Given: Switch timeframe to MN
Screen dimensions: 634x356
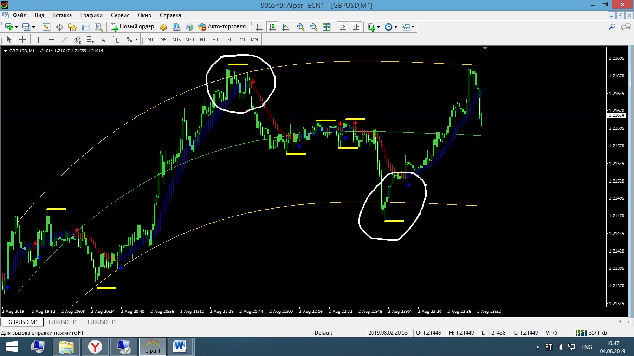Looking at the screenshot, I should click(254, 39).
